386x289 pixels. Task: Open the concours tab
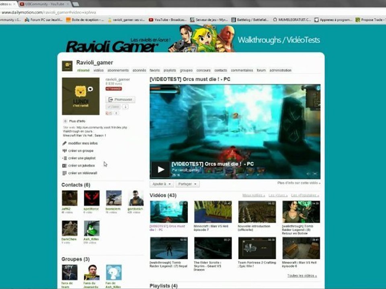(x=203, y=70)
